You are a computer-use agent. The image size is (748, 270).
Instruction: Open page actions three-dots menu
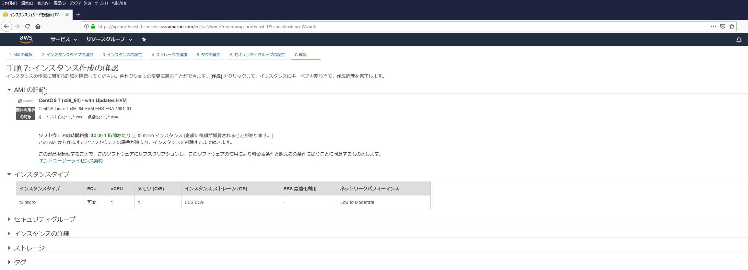point(713,26)
